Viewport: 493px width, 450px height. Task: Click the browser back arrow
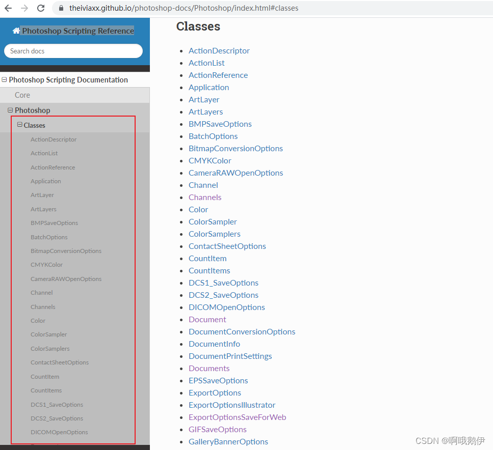[x=9, y=8]
